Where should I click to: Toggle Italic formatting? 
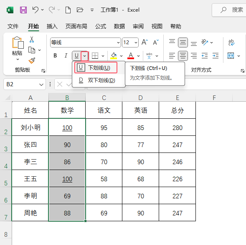(x=66, y=56)
